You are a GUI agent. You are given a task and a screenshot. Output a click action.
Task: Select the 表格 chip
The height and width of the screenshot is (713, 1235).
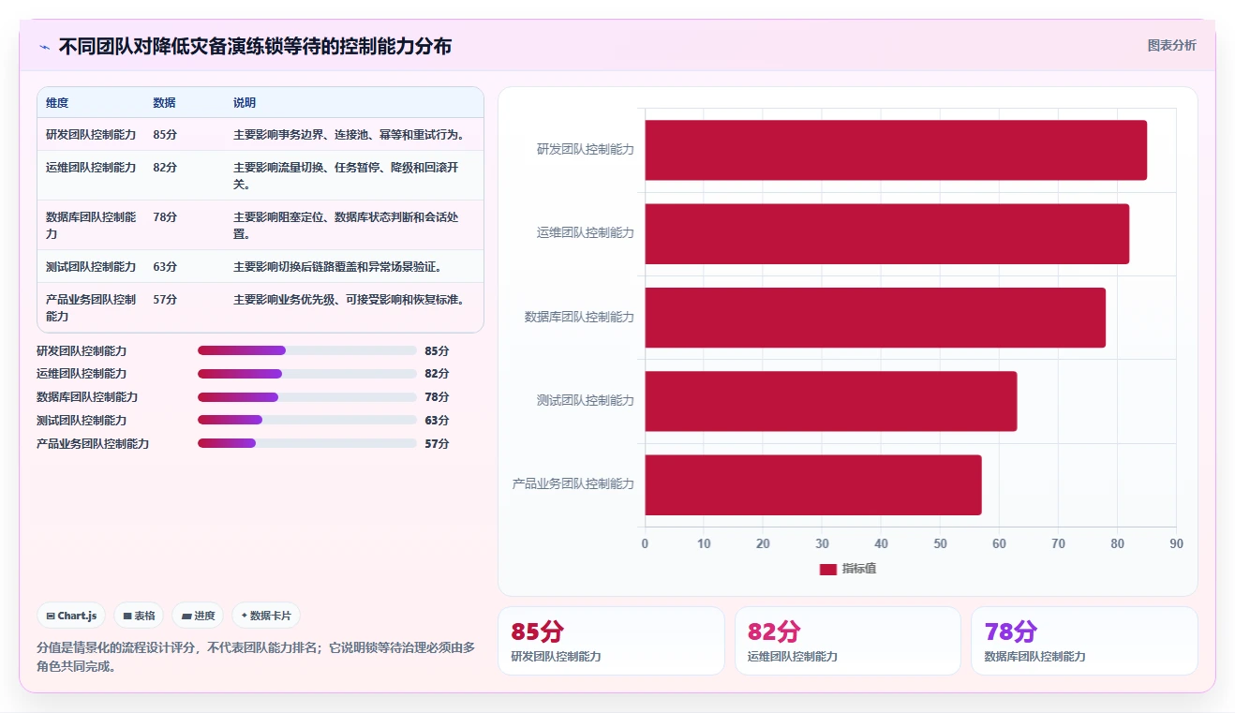(139, 616)
